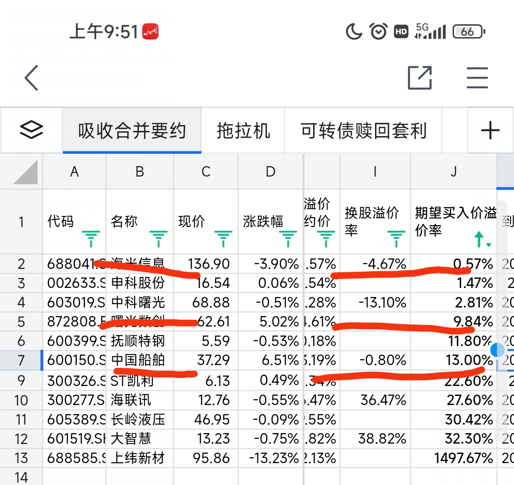Open the share/export icon
The height and width of the screenshot is (485, 514).
pos(420,78)
